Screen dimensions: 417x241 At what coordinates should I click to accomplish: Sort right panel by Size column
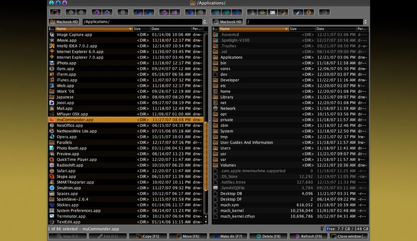[x=302, y=29]
